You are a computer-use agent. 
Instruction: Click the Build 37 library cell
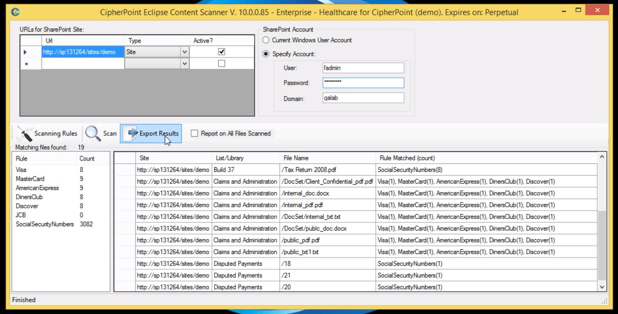pyautogui.click(x=246, y=170)
